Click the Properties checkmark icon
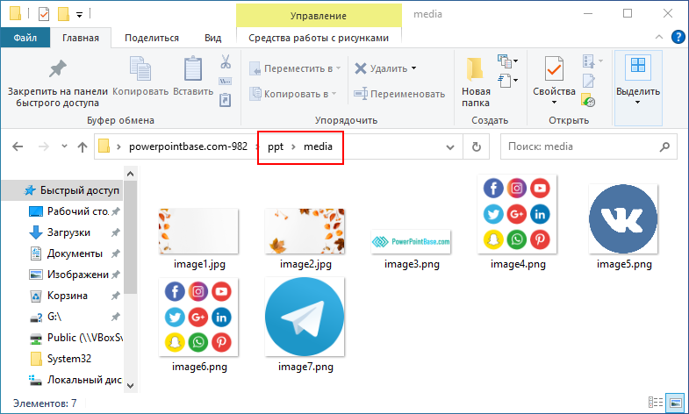 pyautogui.click(x=554, y=68)
